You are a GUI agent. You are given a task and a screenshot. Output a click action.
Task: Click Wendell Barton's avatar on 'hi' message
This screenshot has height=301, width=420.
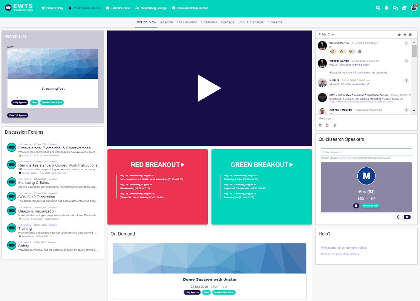pos(322,46)
